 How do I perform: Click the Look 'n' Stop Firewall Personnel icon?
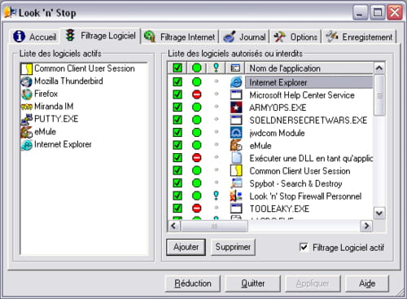tap(236, 196)
